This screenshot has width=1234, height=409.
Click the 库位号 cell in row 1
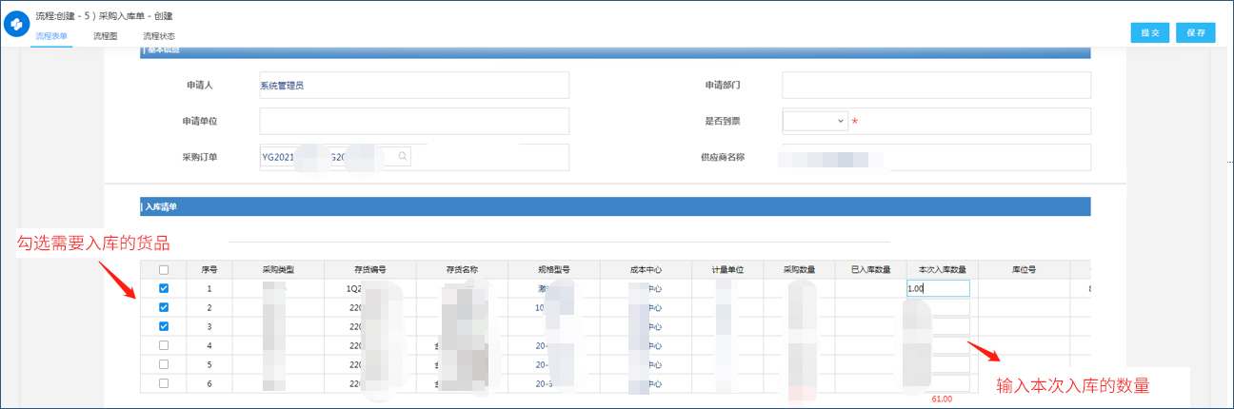(x=1024, y=288)
